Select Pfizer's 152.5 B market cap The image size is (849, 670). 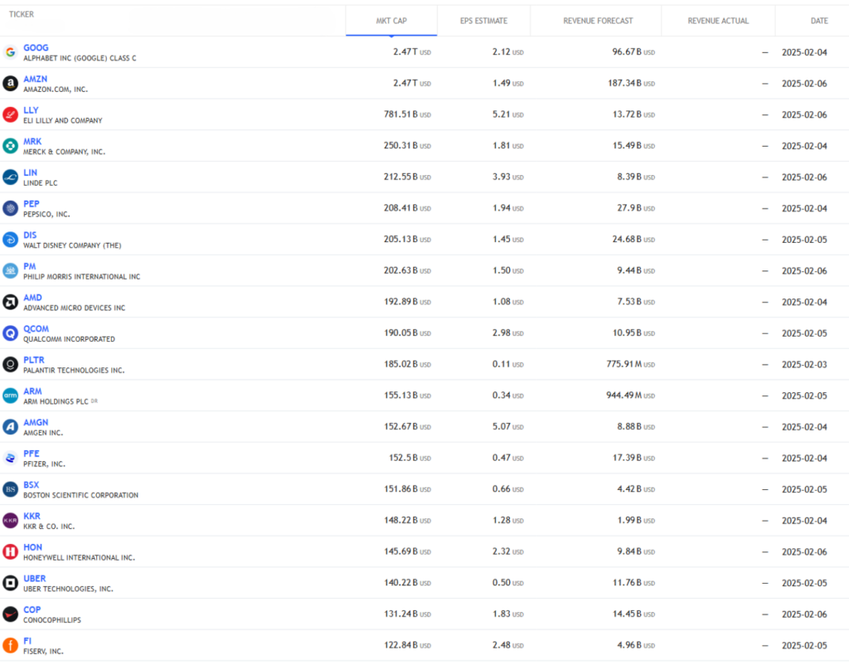[x=410, y=459]
